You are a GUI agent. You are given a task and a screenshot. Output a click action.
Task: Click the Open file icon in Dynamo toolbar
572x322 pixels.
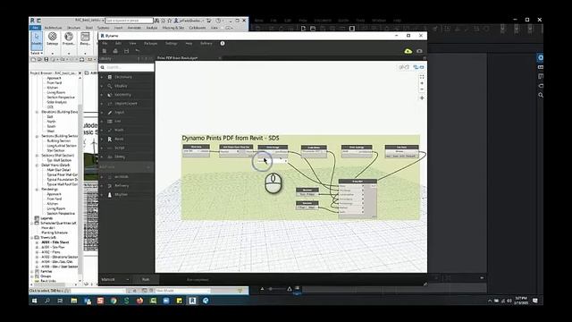coord(115,51)
